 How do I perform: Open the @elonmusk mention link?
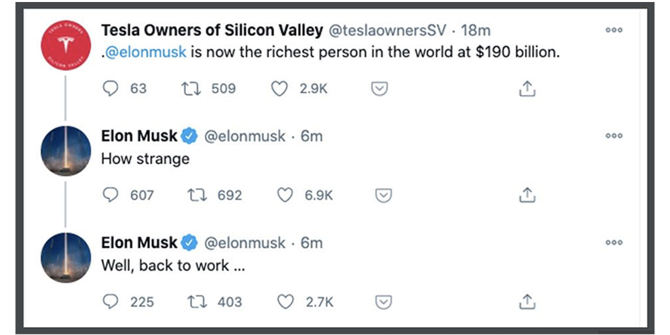click(x=145, y=52)
